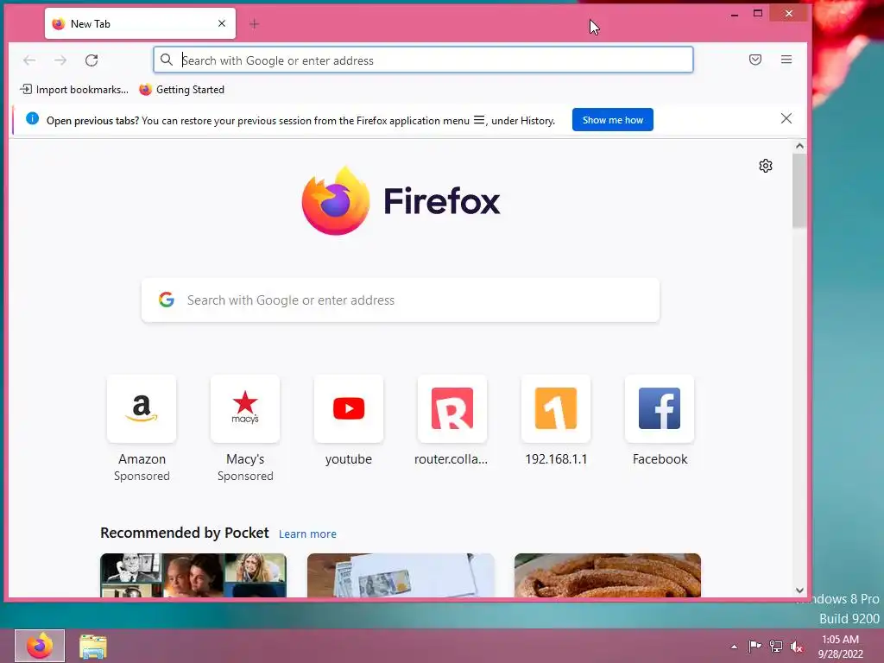Open new tab personalize gear
The height and width of the screenshot is (663, 884).
click(766, 166)
